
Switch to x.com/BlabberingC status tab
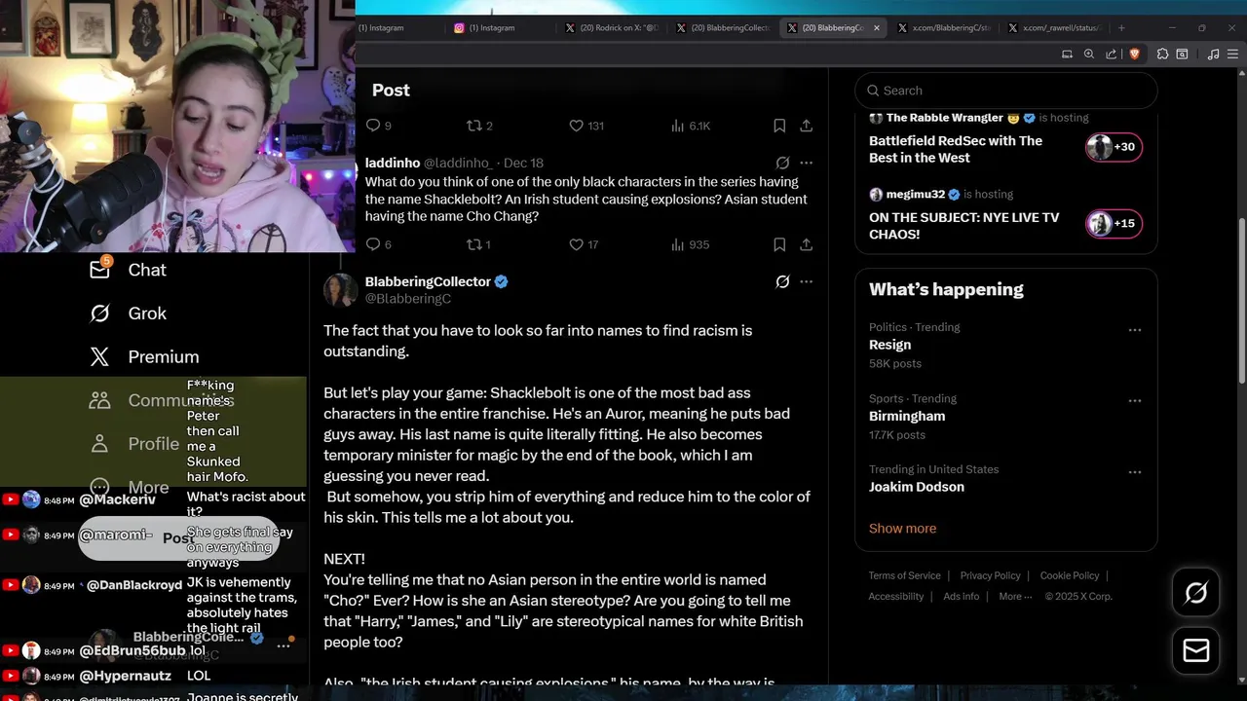click(942, 28)
